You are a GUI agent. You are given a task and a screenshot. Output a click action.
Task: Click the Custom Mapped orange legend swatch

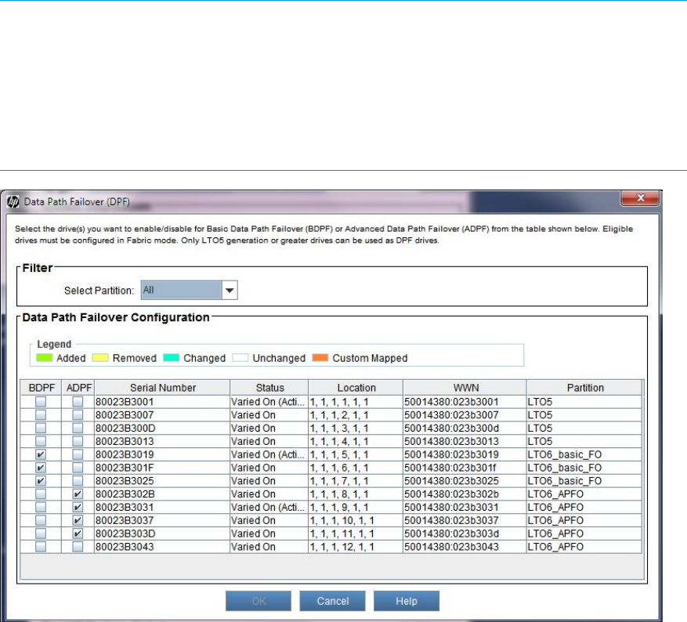pyautogui.click(x=318, y=358)
